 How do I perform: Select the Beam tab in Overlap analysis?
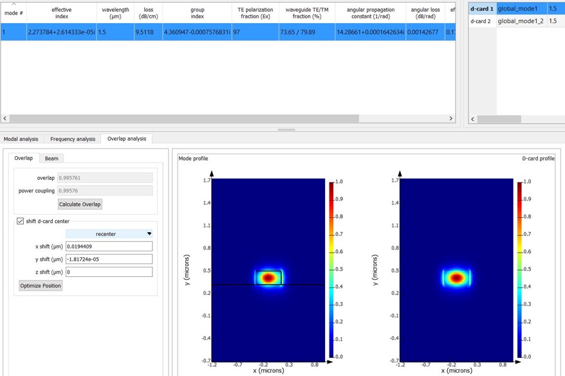tap(51, 158)
